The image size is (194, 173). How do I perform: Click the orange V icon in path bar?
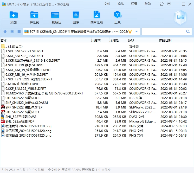click(x=130, y=32)
